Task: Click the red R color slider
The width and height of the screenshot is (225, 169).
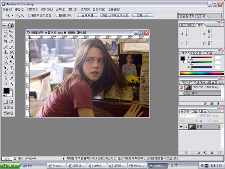Action: click(x=202, y=57)
